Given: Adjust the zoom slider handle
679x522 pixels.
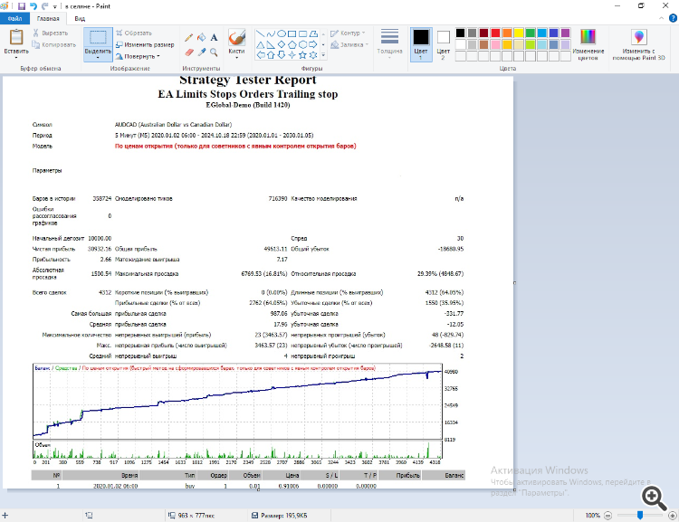Looking at the screenshot, I should pyautogui.click(x=640, y=515).
